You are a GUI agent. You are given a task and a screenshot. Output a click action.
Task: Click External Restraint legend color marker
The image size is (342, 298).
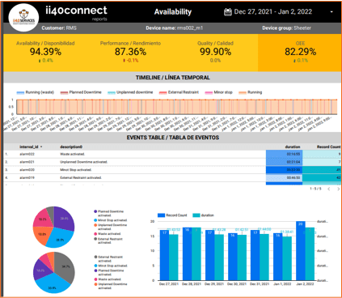(163, 92)
